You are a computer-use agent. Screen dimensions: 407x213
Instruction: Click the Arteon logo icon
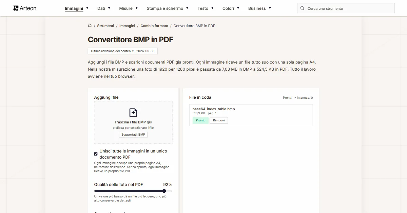click(16, 8)
